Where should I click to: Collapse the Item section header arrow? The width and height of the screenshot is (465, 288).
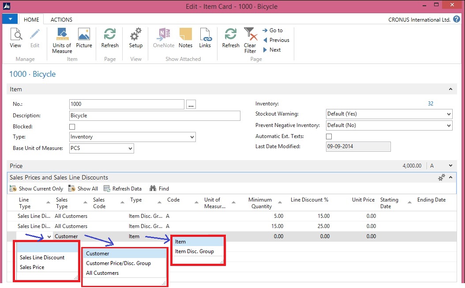450,90
